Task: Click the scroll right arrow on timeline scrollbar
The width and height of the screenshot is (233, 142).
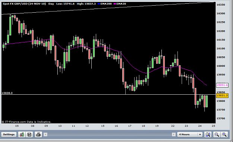Action: tap(174, 135)
